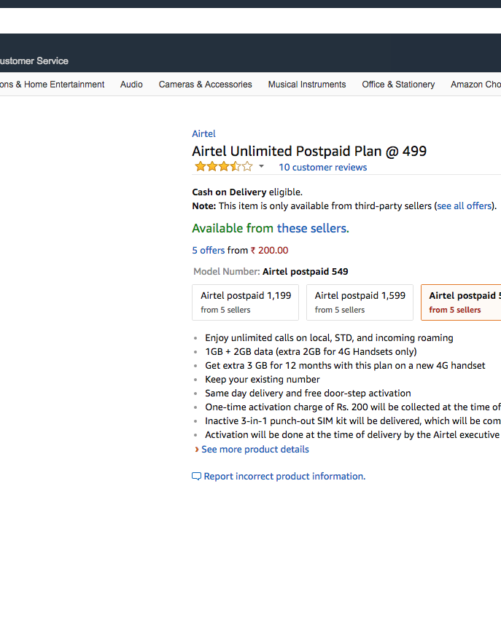Expand See more product details
The height and width of the screenshot is (626, 501).
click(255, 450)
